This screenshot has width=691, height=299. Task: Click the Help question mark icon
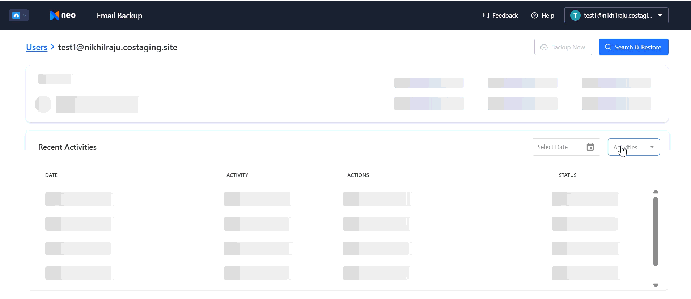click(534, 16)
